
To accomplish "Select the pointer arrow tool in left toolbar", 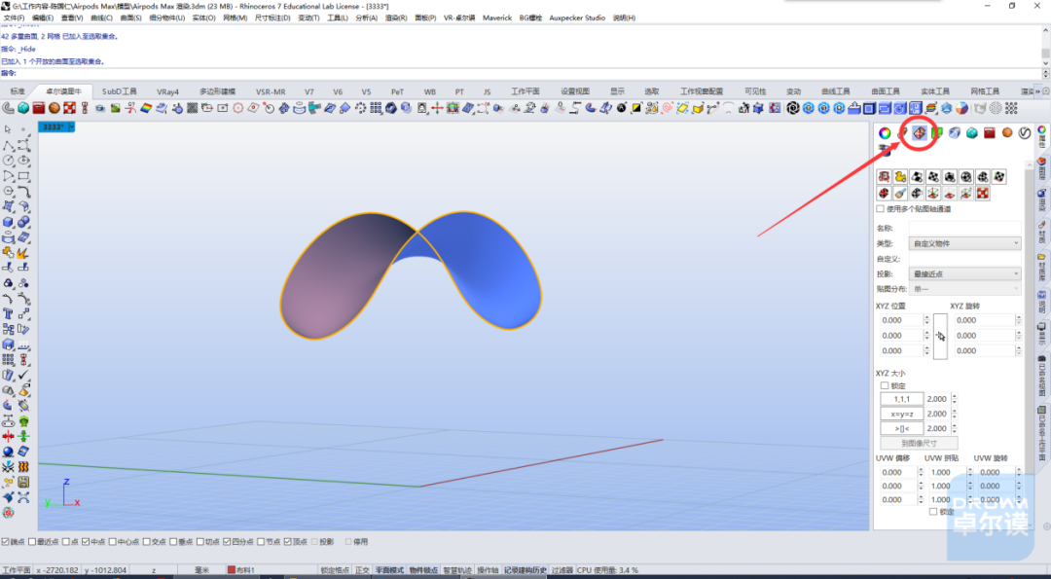I will click(x=8, y=128).
